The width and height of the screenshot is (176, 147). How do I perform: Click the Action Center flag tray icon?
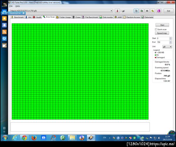point(151,138)
